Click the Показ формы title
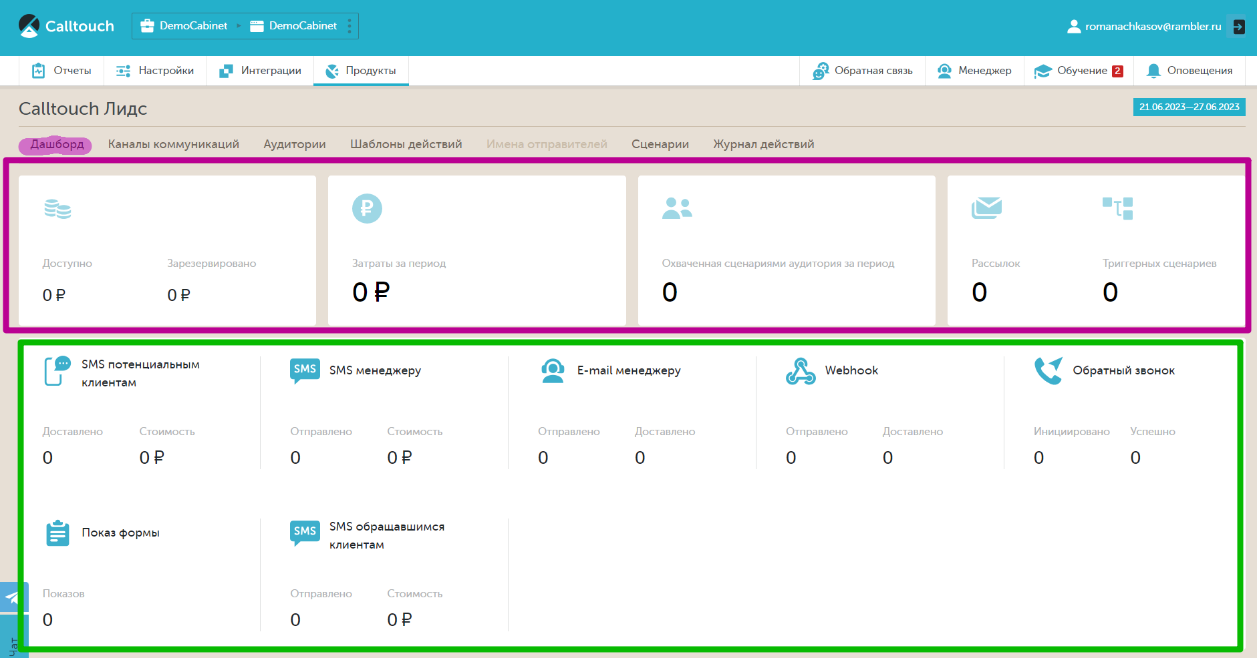This screenshot has width=1257, height=658. (x=120, y=533)
